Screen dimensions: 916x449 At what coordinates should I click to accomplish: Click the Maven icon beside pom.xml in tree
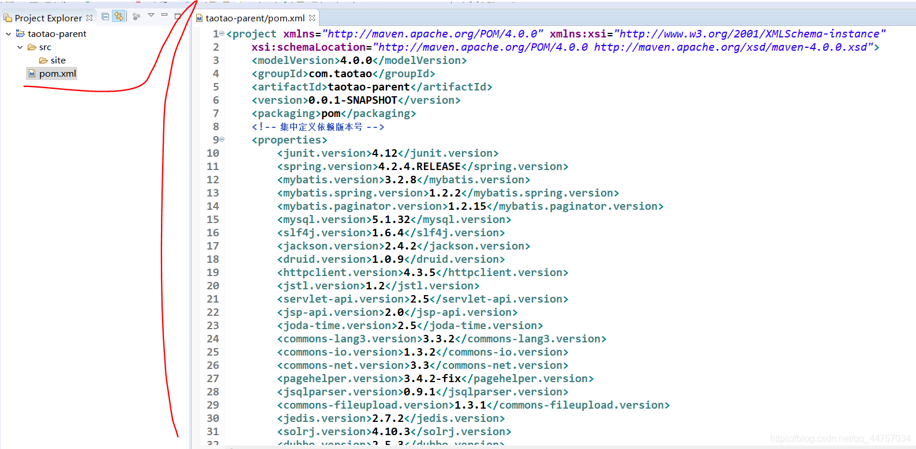click(32, 74)
